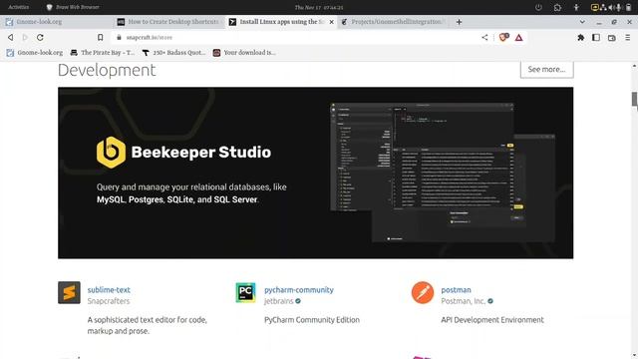Switch to Projects/GnomeShellIntegration tab
The height and width of the screenshot is (359, 638).
tap(394, 22)
